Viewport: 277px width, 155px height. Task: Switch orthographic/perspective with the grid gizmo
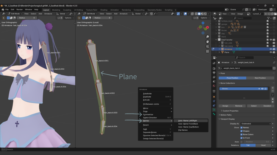(207, 51)
